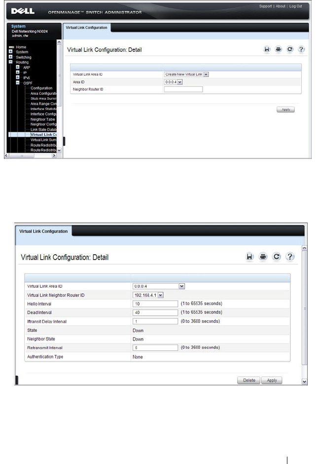Open Neighbor Configuration tree item
316x464 pixels.
pyautogui.click(x=43, y=124)
